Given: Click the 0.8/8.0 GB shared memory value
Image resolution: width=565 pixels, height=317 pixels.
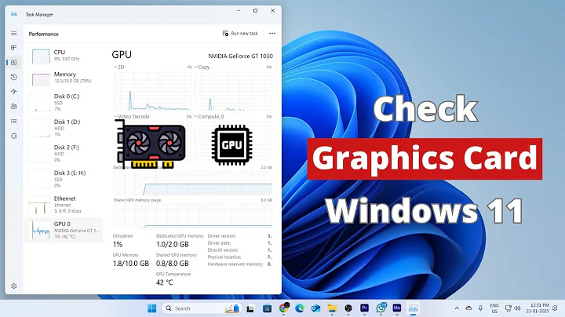Looking at the screenshot, I should coord(172,264).
